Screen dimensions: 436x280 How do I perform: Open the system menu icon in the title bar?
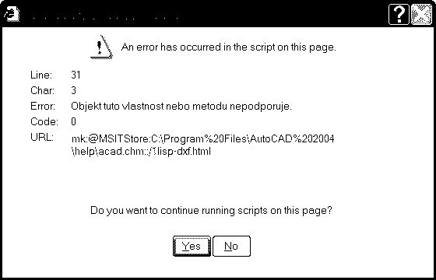12,15
